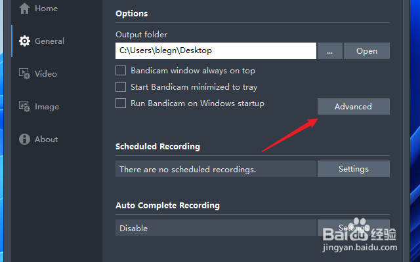Screen dimensions: 420x262
Task: Go to the Image tab label
Action: point(47,107)
